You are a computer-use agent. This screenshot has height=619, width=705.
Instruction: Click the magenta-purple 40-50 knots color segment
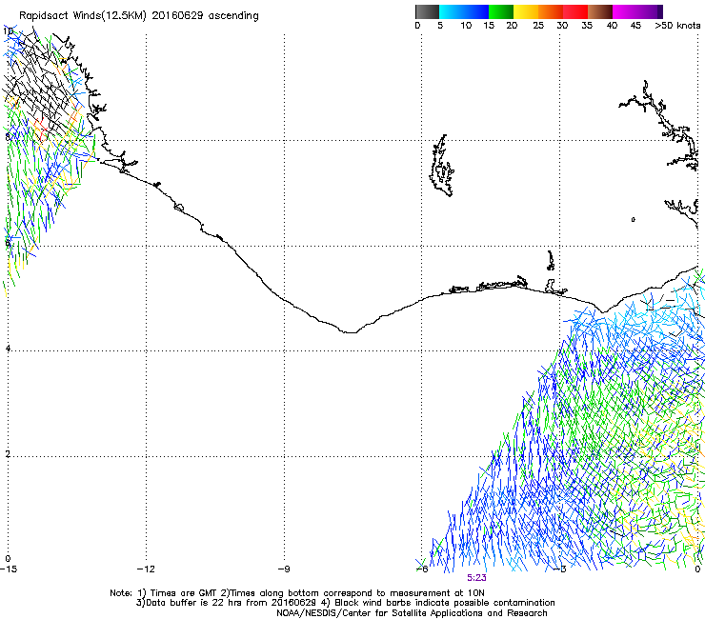tap(637, 11)
